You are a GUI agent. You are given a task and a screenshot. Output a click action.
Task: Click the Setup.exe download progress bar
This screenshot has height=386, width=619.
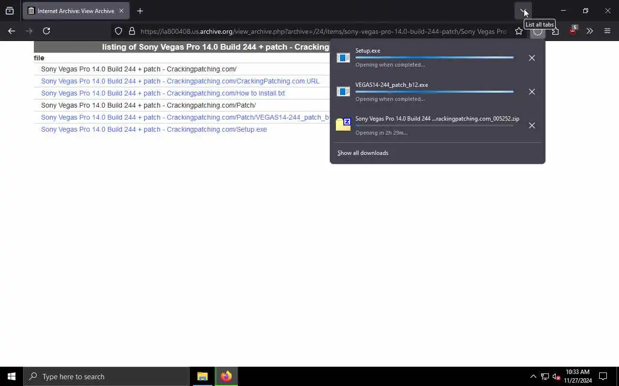pos(434,57)
